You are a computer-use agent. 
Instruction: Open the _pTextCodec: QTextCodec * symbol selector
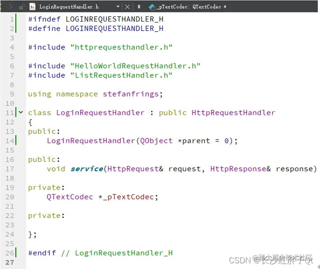(191, 7)
